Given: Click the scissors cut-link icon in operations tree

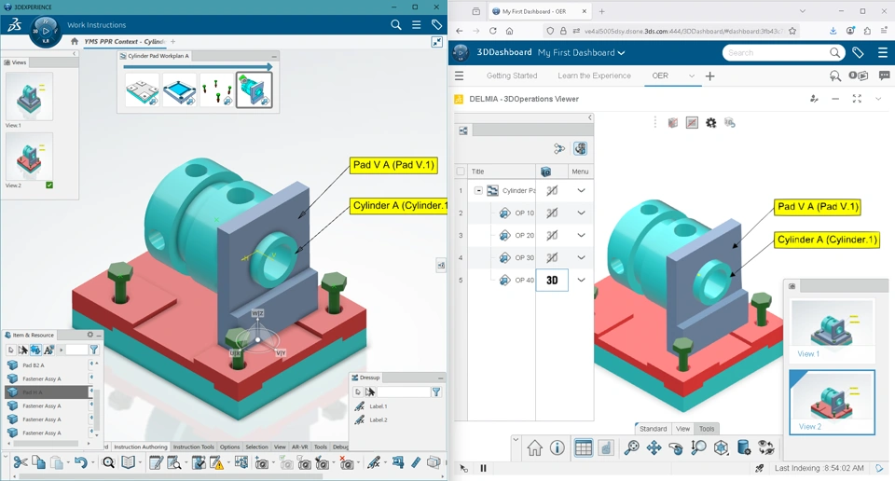Looking at the screenshot, I should pos(558,149).
